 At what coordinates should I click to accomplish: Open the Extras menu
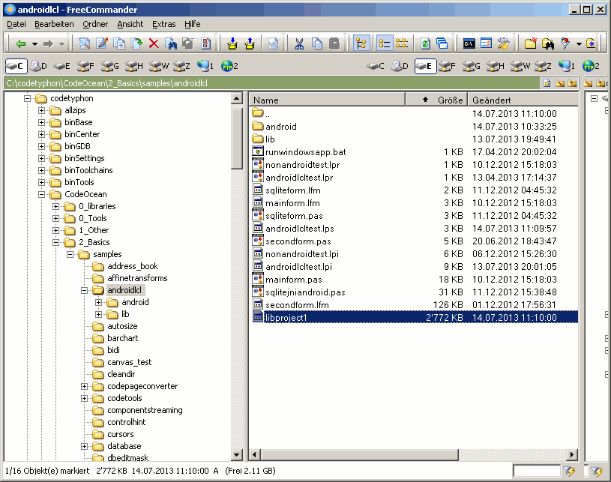[163, 24]
